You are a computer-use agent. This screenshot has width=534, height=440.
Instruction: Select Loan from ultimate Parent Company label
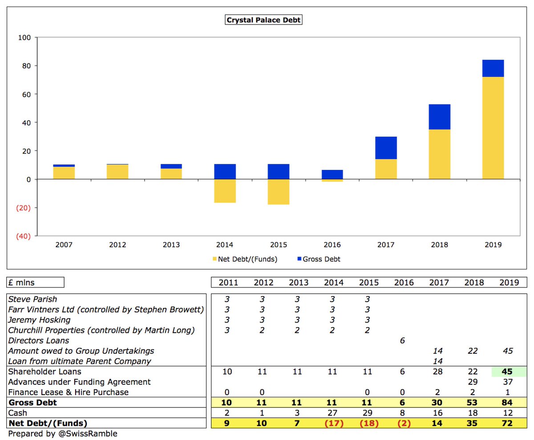point(80,361)
